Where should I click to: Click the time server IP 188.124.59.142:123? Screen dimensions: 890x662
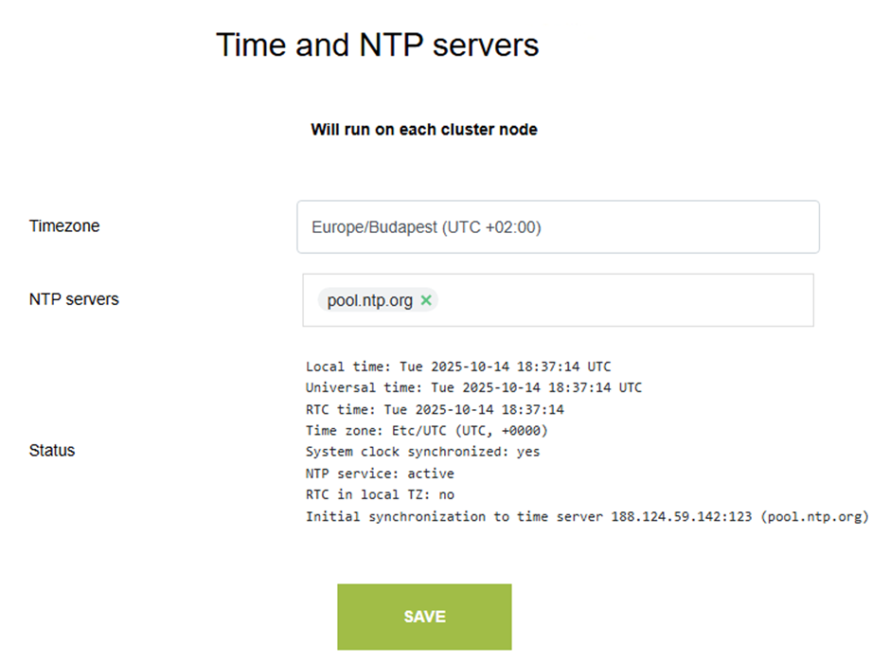tap(683, 517)
